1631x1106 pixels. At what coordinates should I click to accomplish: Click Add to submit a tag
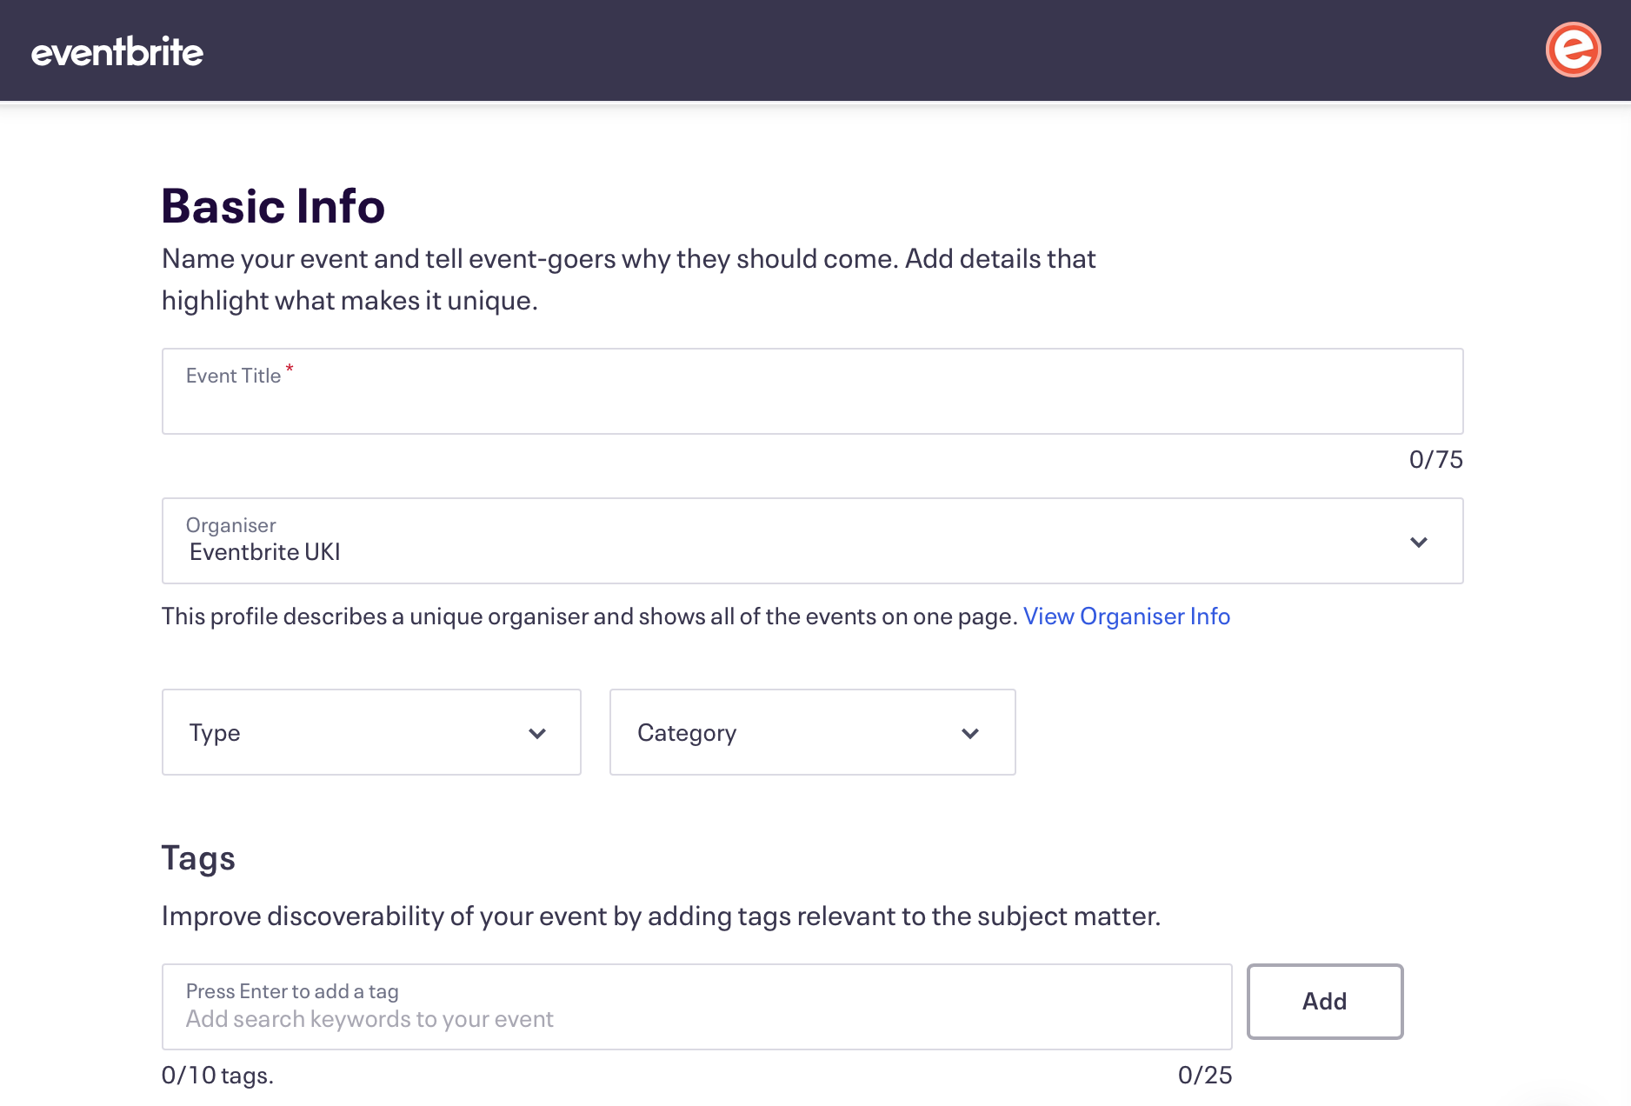pyautogui.click(x=1324, y=1002)
